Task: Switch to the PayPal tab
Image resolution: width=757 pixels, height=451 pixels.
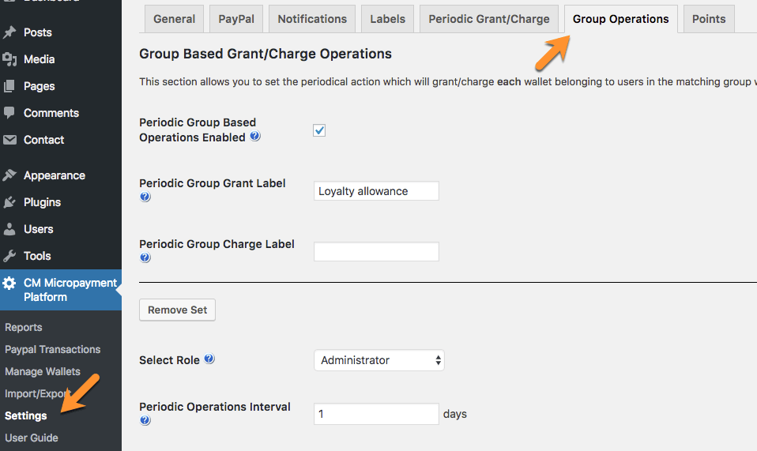Action: tap(236, 19)
